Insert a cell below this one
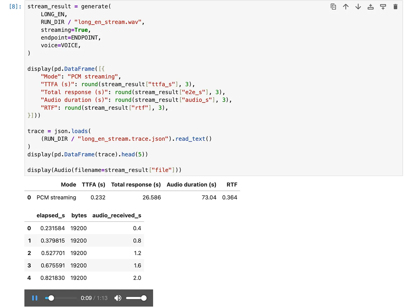This screenshot has height=308, width=406. tap(383, 7)
